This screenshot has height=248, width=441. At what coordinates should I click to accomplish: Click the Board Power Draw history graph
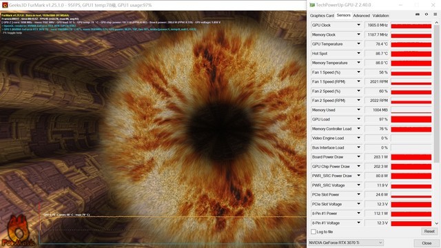411,157
